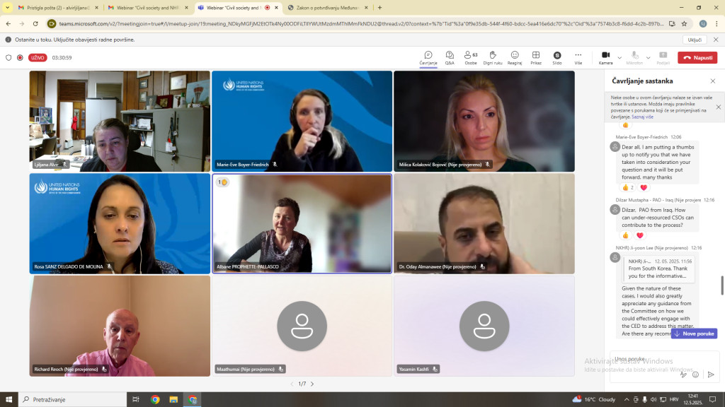Screen dimensions: 725x407
Task: Open emoji picker in message box
Action: pyautogui.click(x=696, y=374)
